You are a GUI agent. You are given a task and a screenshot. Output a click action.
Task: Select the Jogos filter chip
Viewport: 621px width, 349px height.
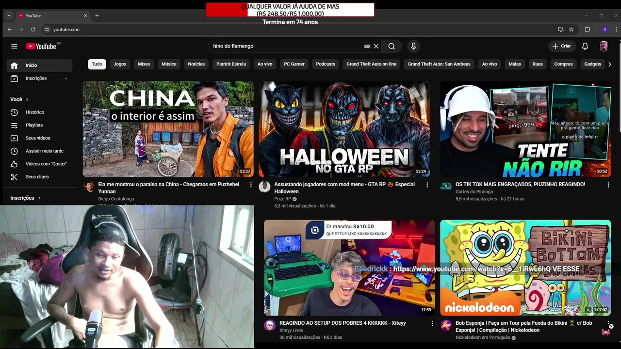pos(120,64)
